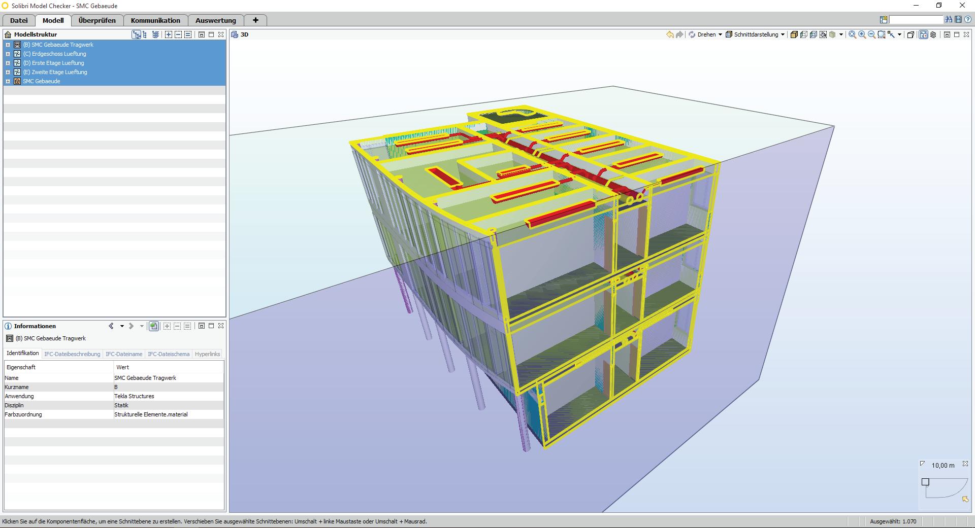The width and height of the screenshot is (975, 528).
Task: Expand the SMC Gebaeude tree node
Action: 8,81
